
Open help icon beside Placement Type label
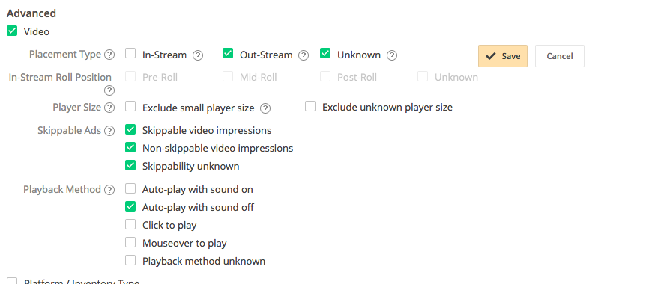pos(109,55)
